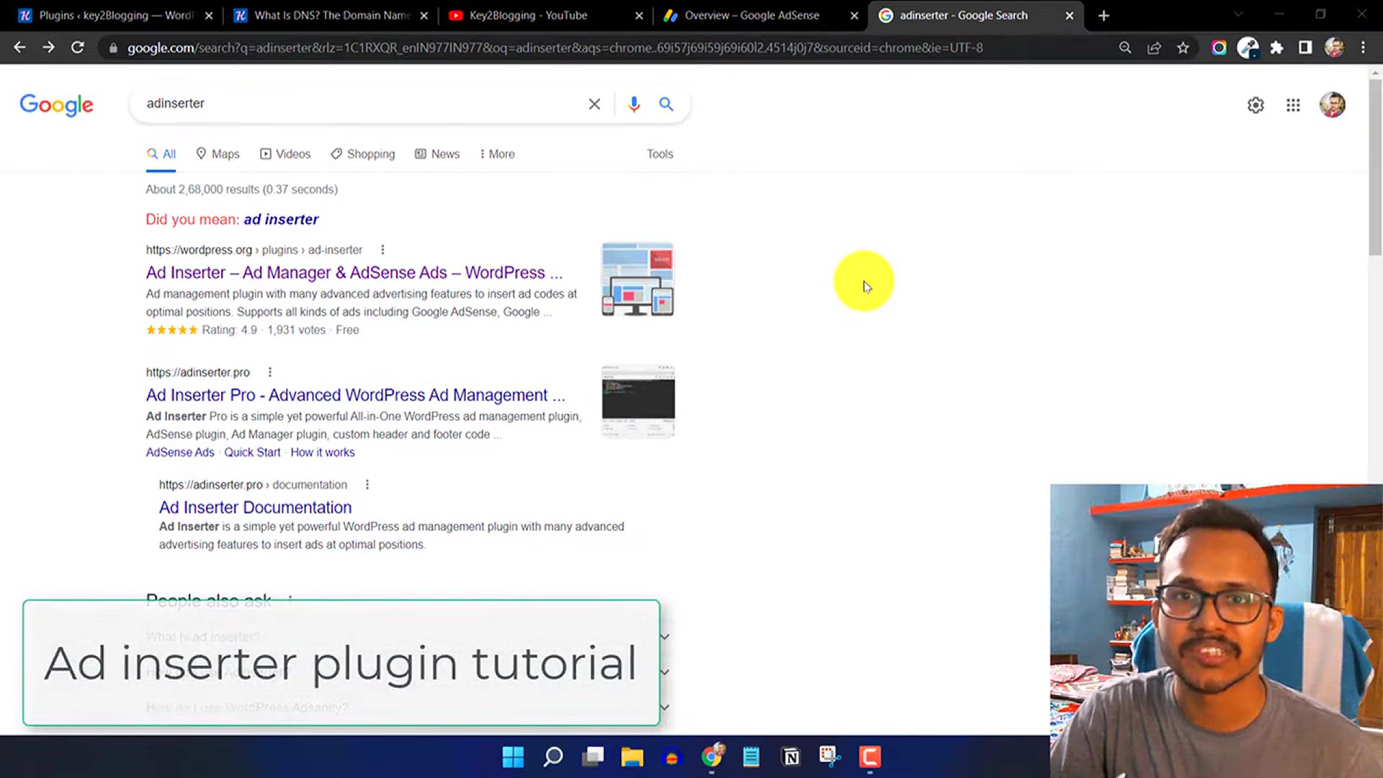Open Google account avatar on page
Image resolution: width=1383 pixels, height=778 pixels.
pos(1332,105)
